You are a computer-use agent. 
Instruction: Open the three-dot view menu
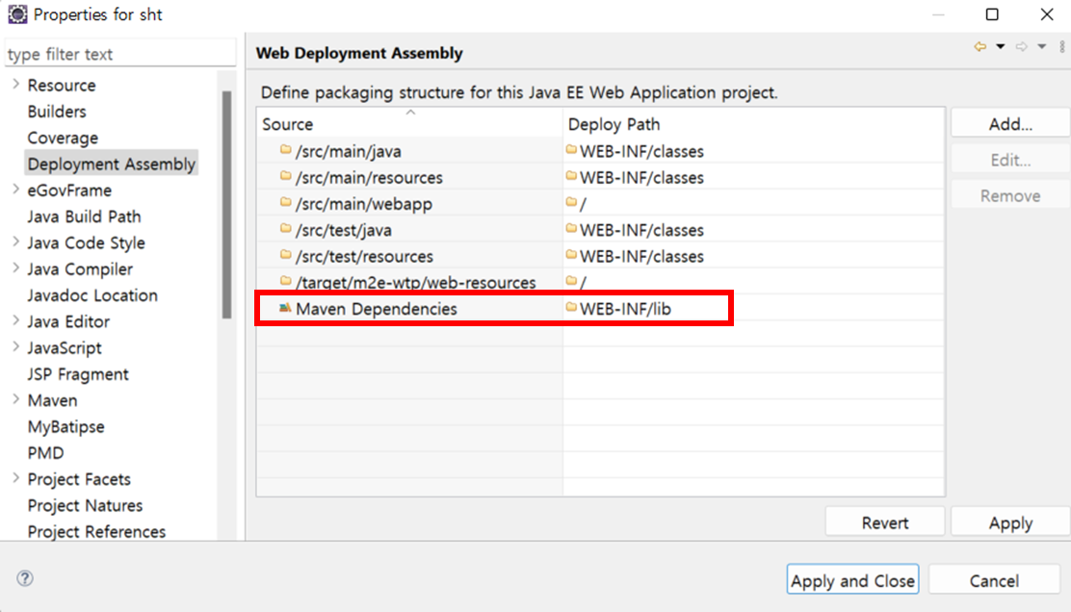(1059, 46)
